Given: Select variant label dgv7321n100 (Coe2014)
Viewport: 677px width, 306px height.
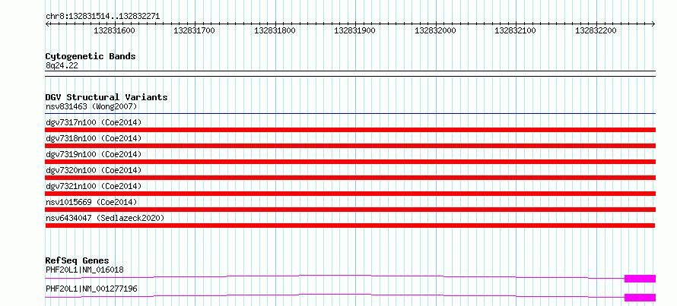Looking at the screenshot, I should coord(94,186).
